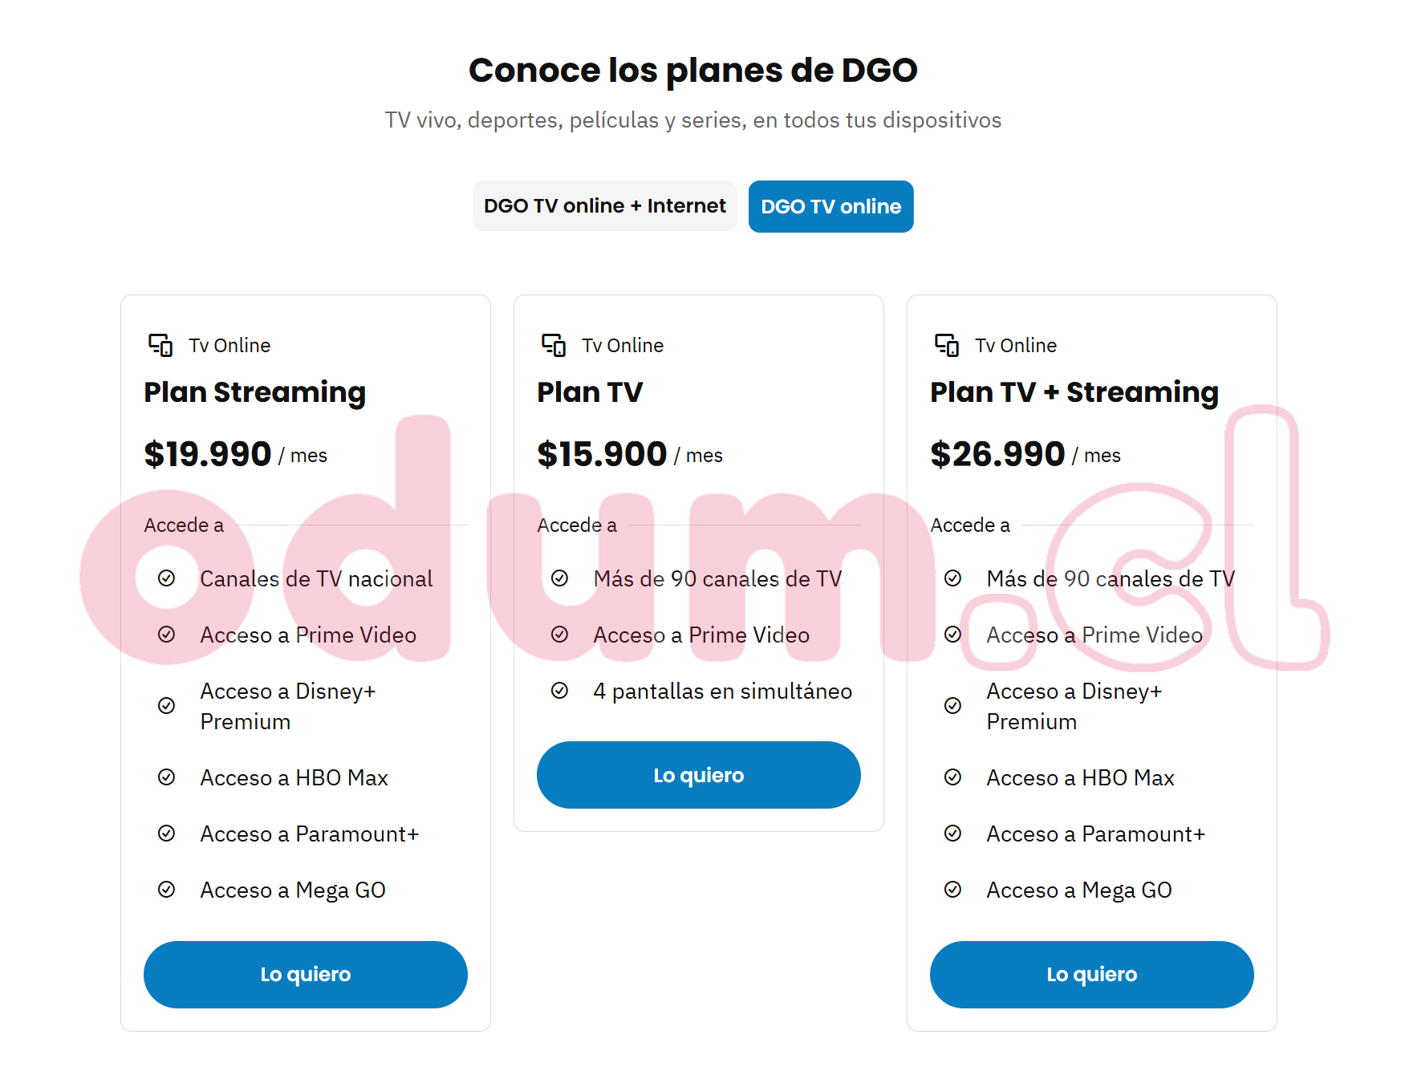The image size is (1401, 1079).
Task: Click the devices icon above Plan Streaming
Action: point(160,345)
